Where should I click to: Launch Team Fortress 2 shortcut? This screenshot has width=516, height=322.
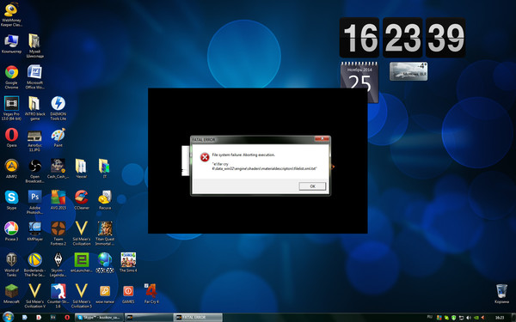click(x=58, y=234)
